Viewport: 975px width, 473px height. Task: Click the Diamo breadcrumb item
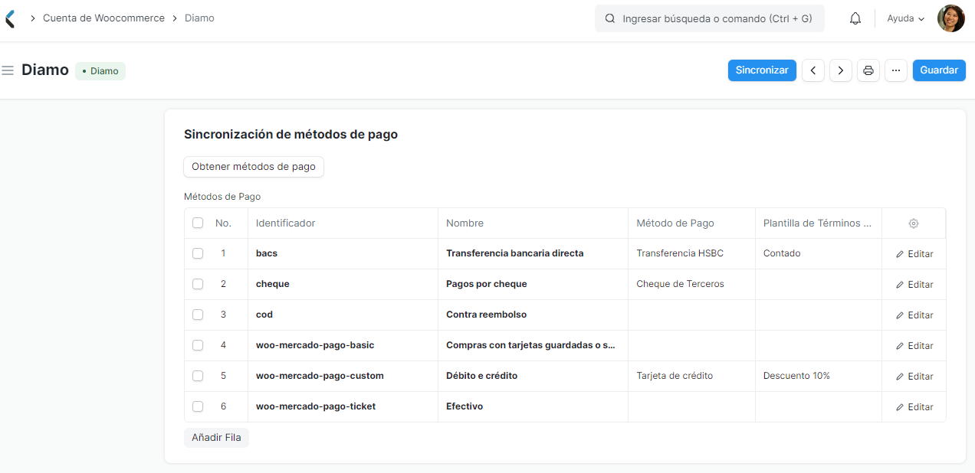coord(199,18)
